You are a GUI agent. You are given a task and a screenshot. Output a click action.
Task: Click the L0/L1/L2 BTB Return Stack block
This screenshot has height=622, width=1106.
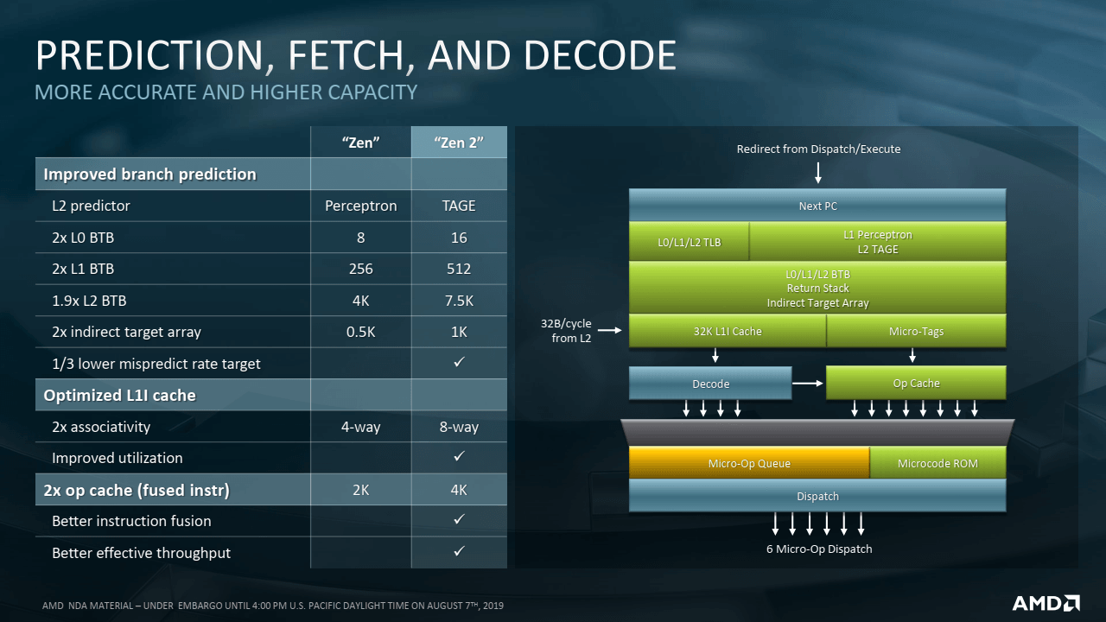pyautogui.click(x=817, y=288)
